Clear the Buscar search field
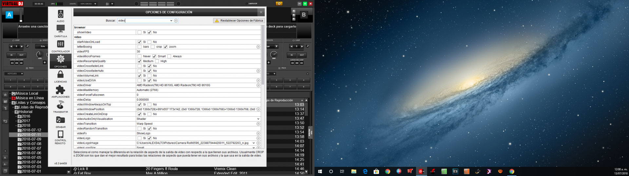The image size is (629, 176). click(176, 21)
